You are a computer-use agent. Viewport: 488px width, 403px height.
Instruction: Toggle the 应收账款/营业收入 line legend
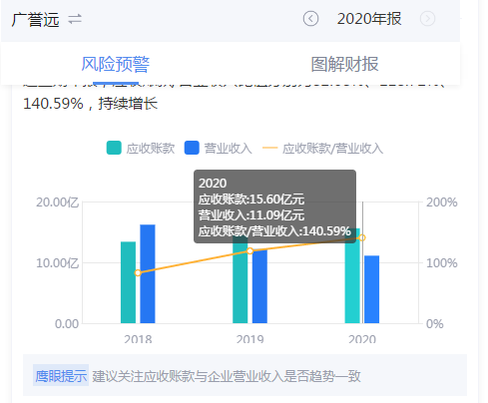coord(322,148)
